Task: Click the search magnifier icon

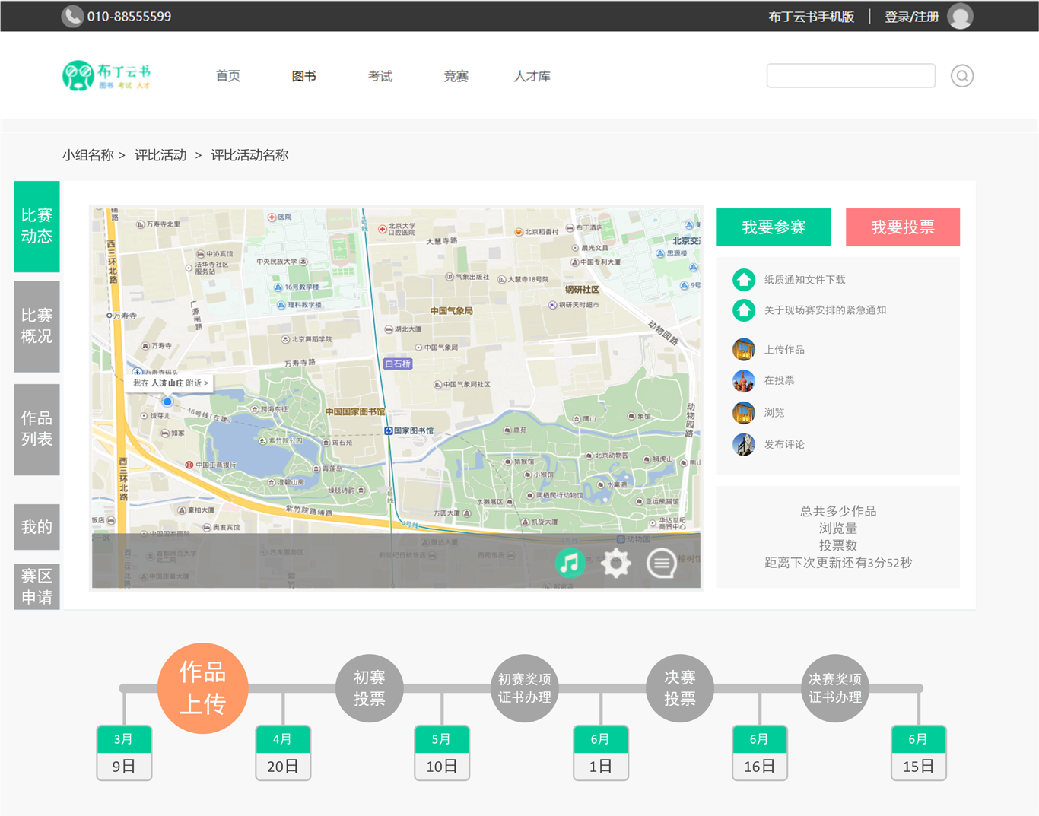Action: click(x=961, y=76)
